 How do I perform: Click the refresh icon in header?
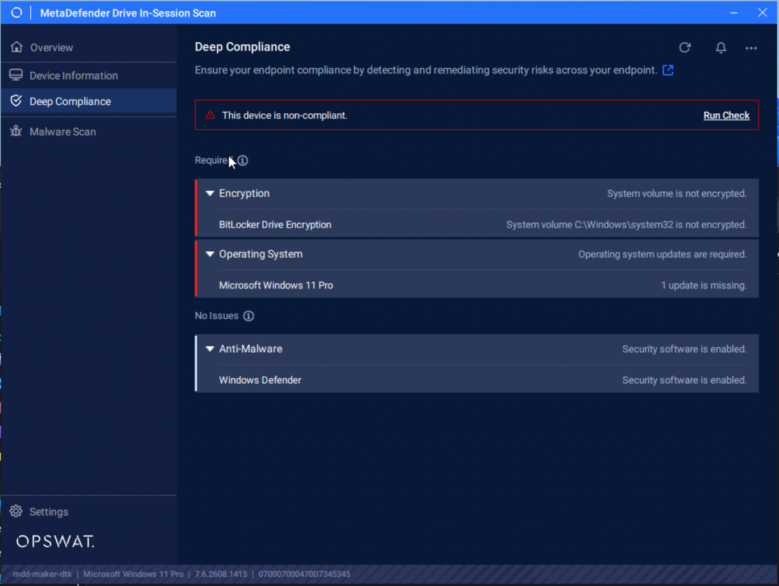tap(685, 48)
